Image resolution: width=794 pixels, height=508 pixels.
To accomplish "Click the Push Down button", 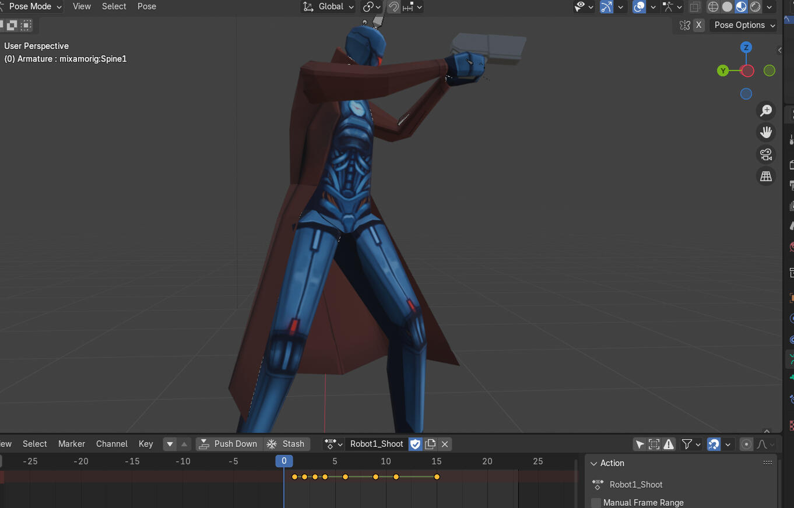I will (229, 444).
